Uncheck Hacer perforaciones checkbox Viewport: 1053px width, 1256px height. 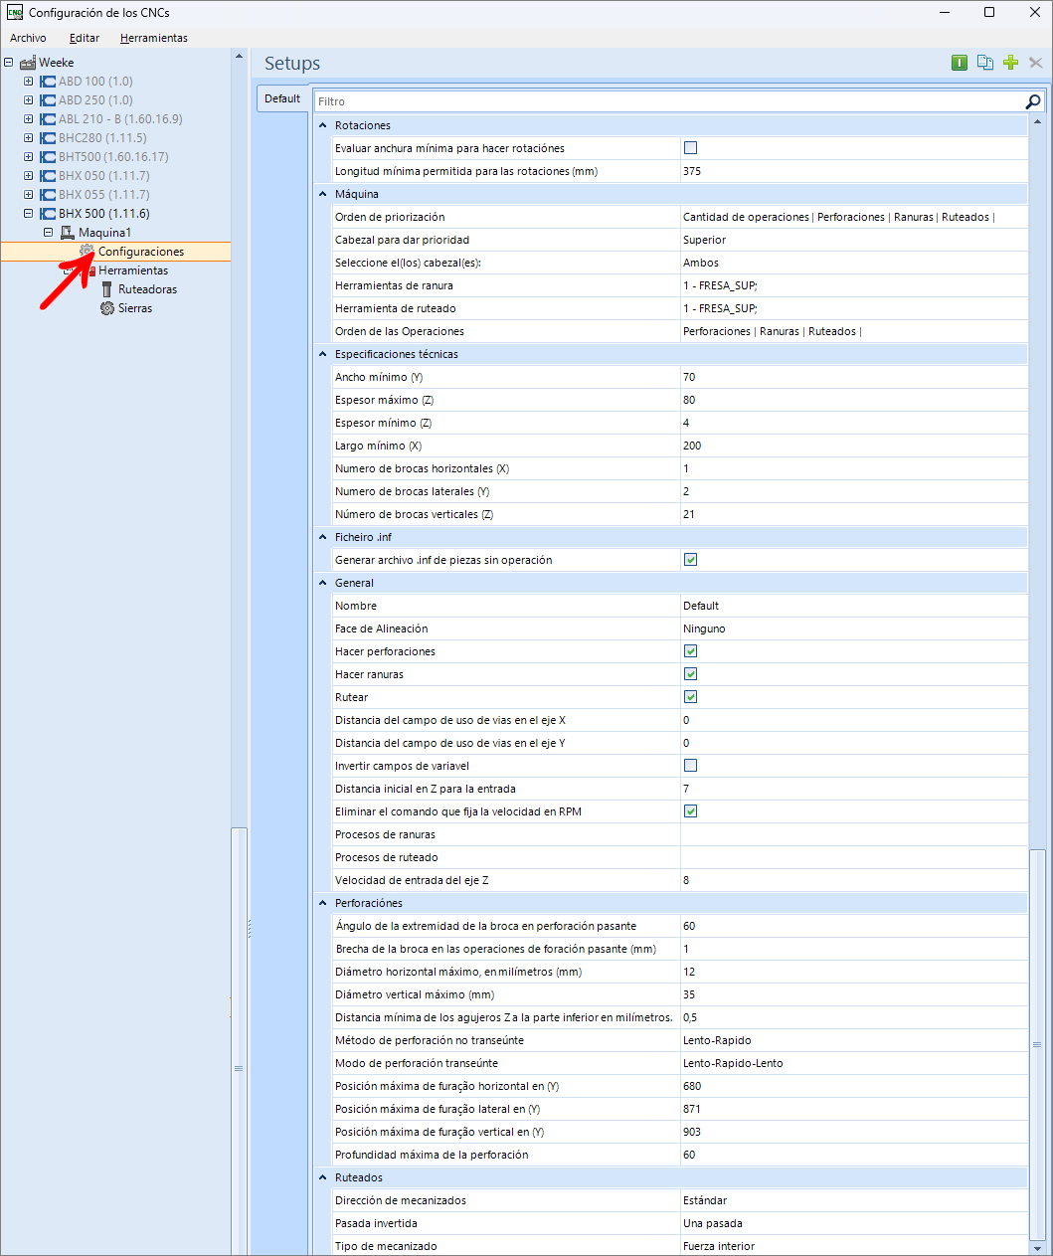(x=691, y=651)
